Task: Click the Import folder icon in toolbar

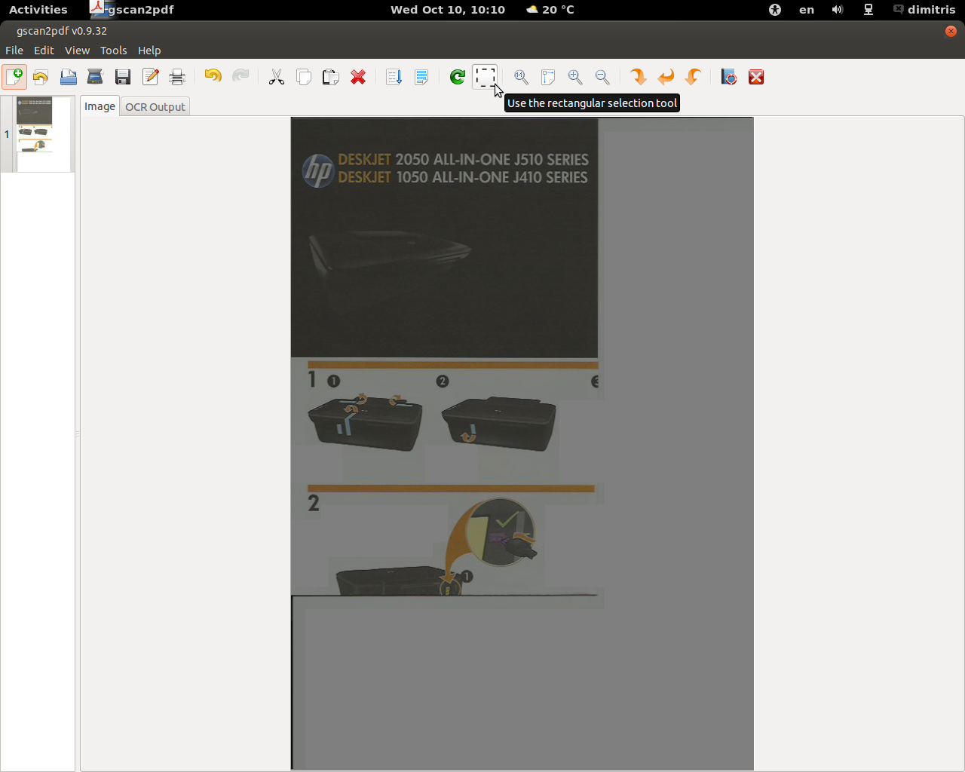Action: (69, 77)
